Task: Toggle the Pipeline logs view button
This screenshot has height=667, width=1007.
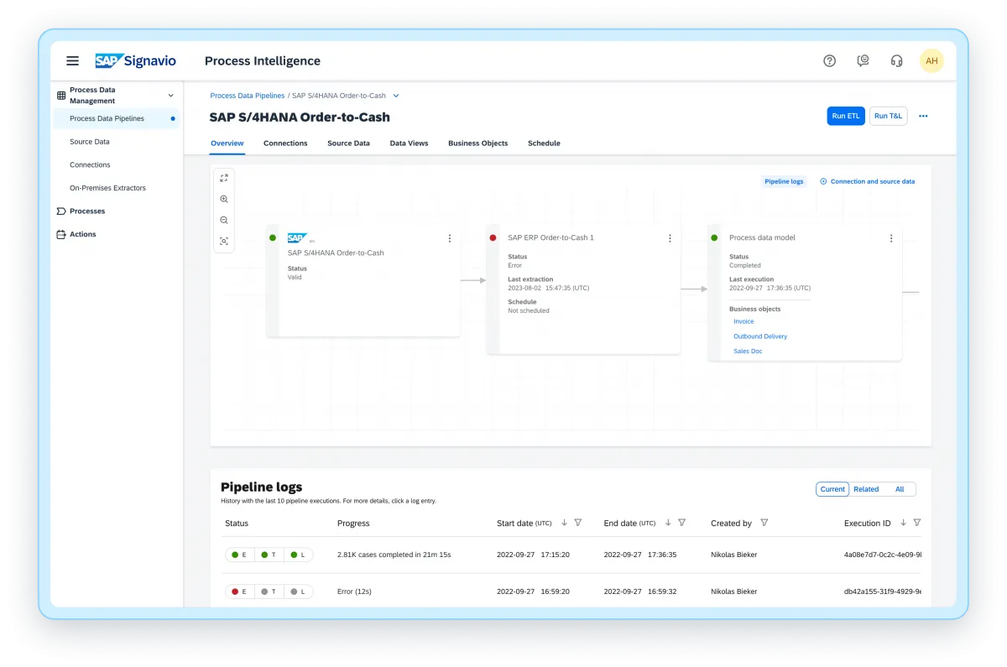Action: (x=784, y=181)
